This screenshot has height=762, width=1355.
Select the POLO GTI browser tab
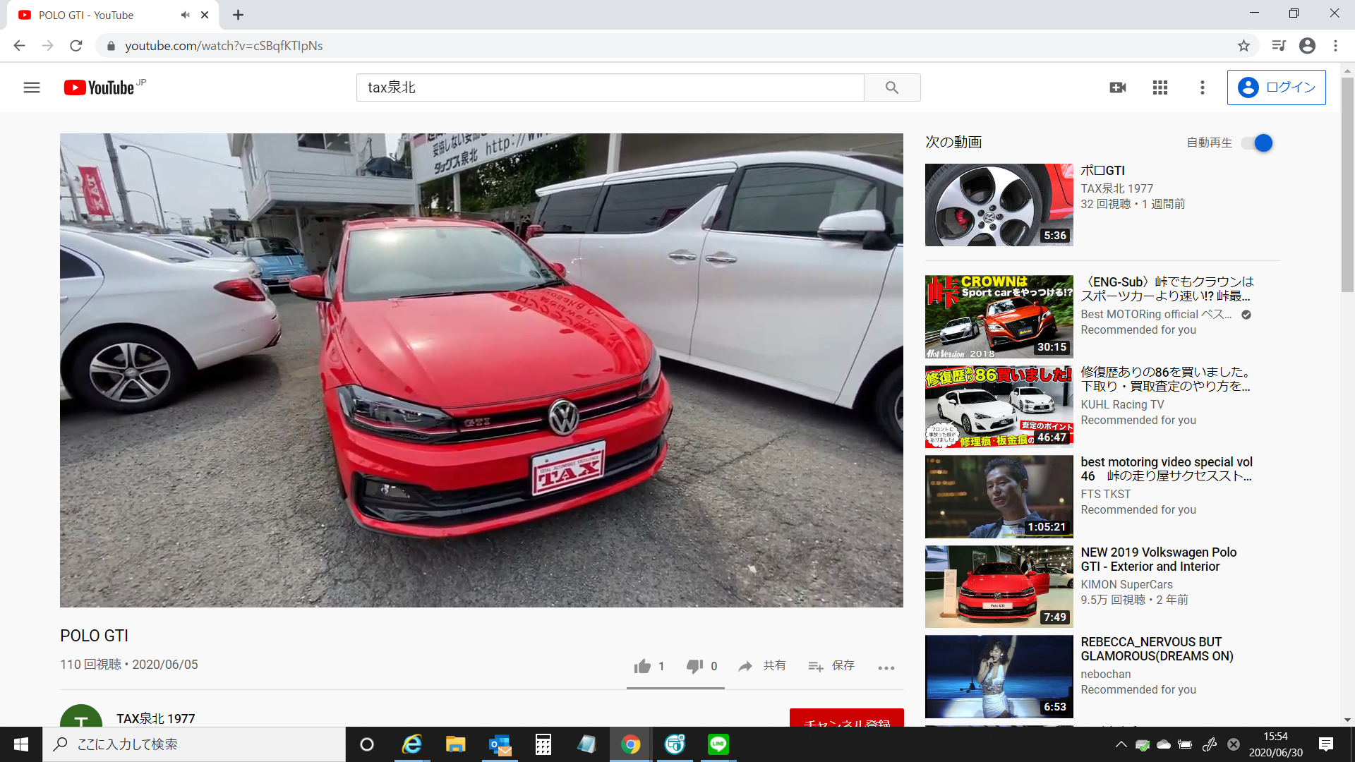click(92, 15)
